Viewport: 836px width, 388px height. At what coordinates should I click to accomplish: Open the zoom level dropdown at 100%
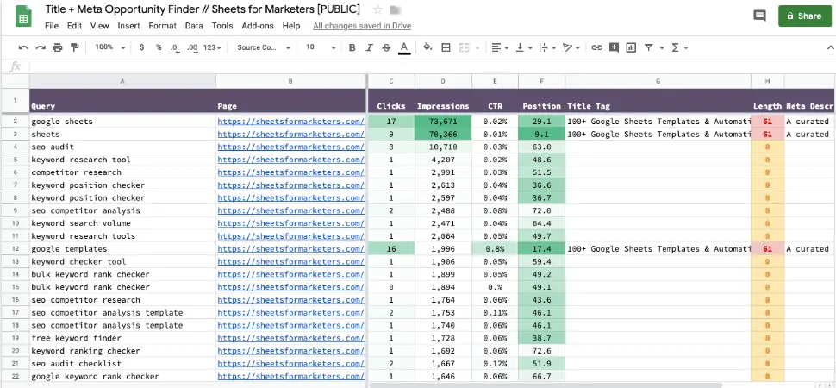click(109, 47)
